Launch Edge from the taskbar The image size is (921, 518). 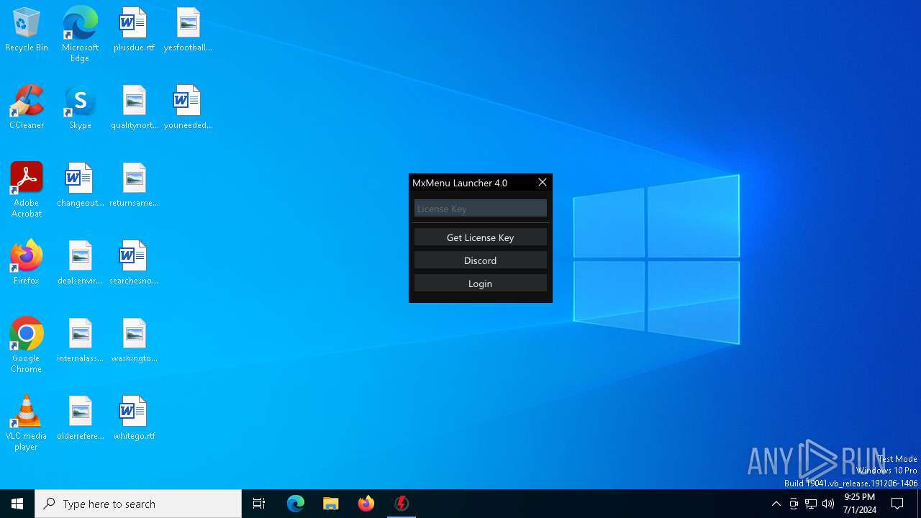(296, 504)
